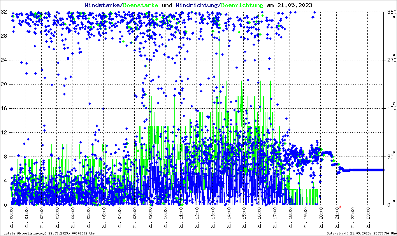
Task: Click the '360' label on right axis
Action: 391,12
